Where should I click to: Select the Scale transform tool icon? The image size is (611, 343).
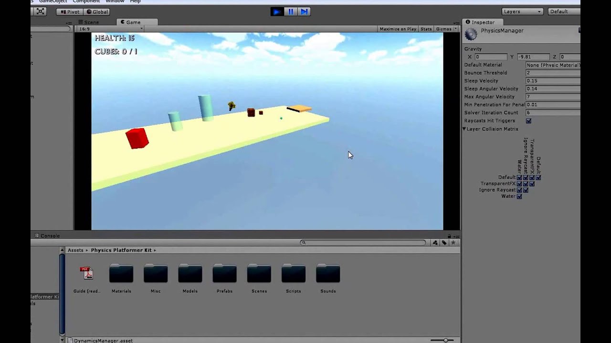(41, 11)
